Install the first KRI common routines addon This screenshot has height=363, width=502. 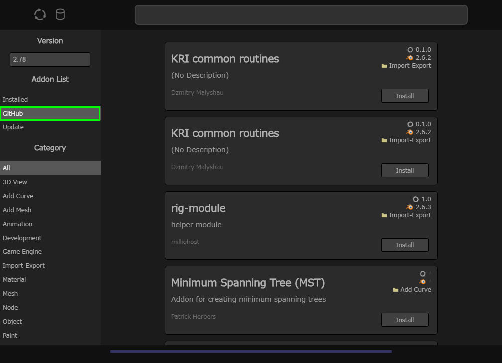tap(405, 96)
